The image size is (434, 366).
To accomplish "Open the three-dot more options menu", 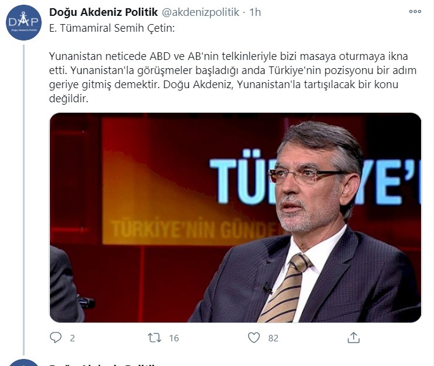I will [x=415, y=11].
